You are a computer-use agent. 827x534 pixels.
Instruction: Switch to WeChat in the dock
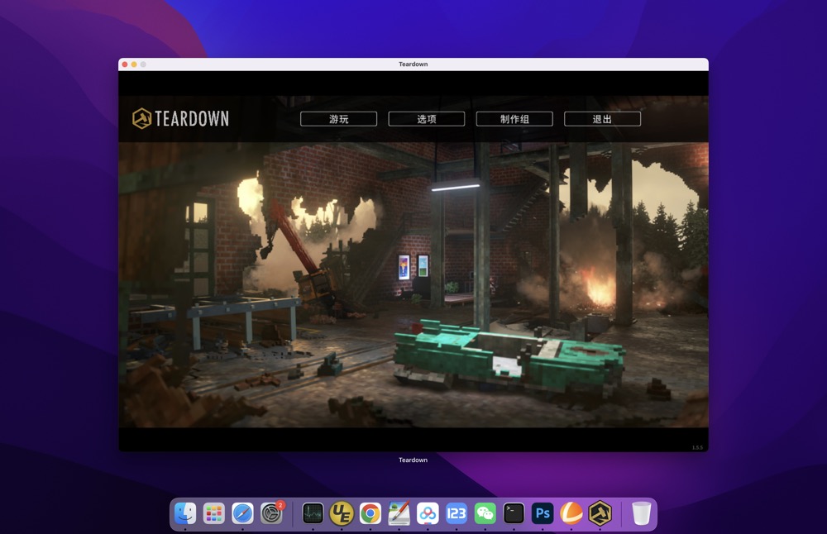point(485,513)
